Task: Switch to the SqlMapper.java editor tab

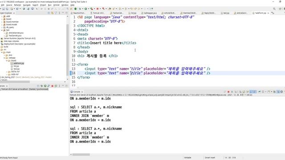Action: tap(149, 13)
